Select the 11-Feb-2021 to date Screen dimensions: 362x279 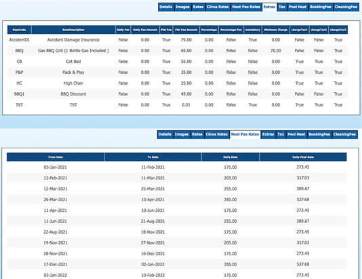click(153, 167)
